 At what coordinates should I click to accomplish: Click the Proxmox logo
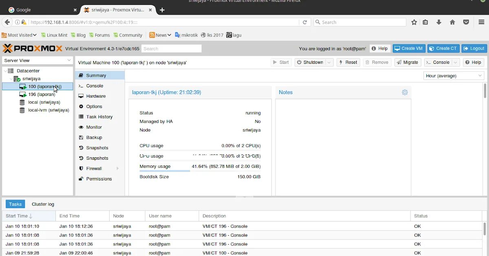pyautogui.click(x=33, y=48)
